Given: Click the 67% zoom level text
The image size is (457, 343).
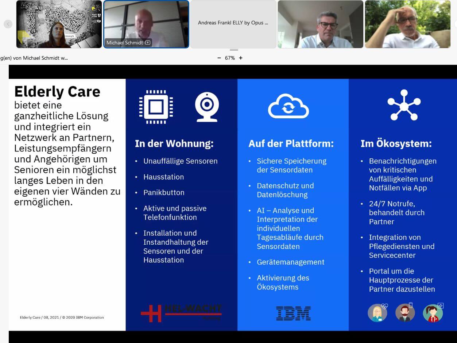Looking at the screenshot, I should 230,58.
